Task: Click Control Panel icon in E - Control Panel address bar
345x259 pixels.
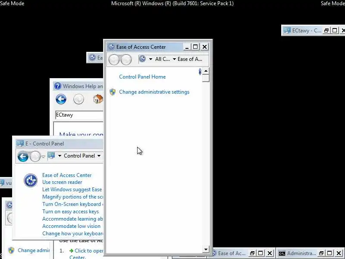Action: coord(51,155)
